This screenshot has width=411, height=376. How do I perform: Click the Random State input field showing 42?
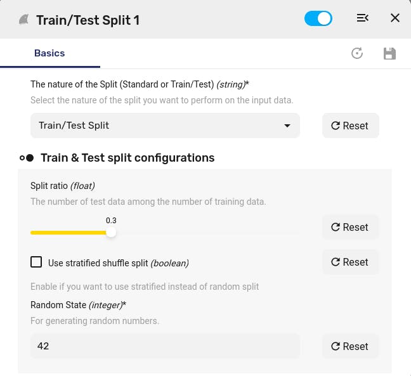[165, 346]
